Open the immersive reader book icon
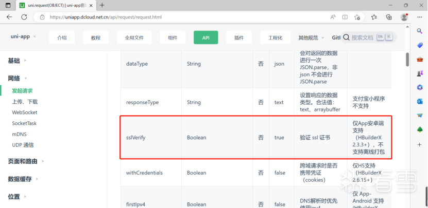Viewport: 428px width, 208px height. [345, 17]
